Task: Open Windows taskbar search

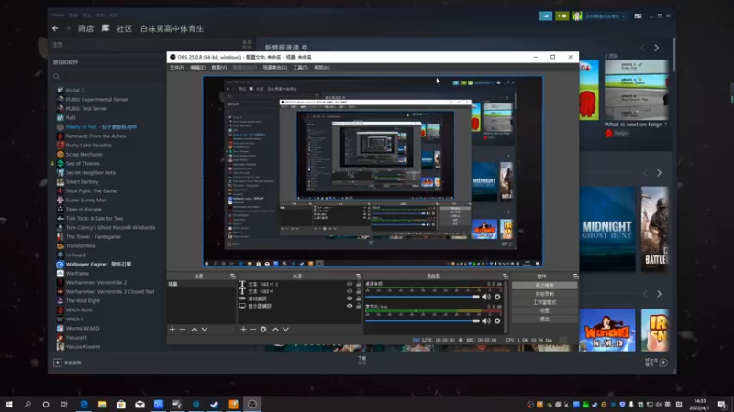Action: 28,404
